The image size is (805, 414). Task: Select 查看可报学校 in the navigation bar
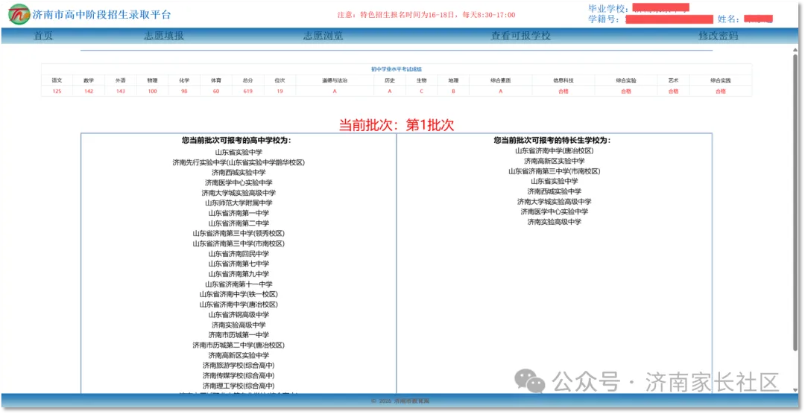[520, 36]
